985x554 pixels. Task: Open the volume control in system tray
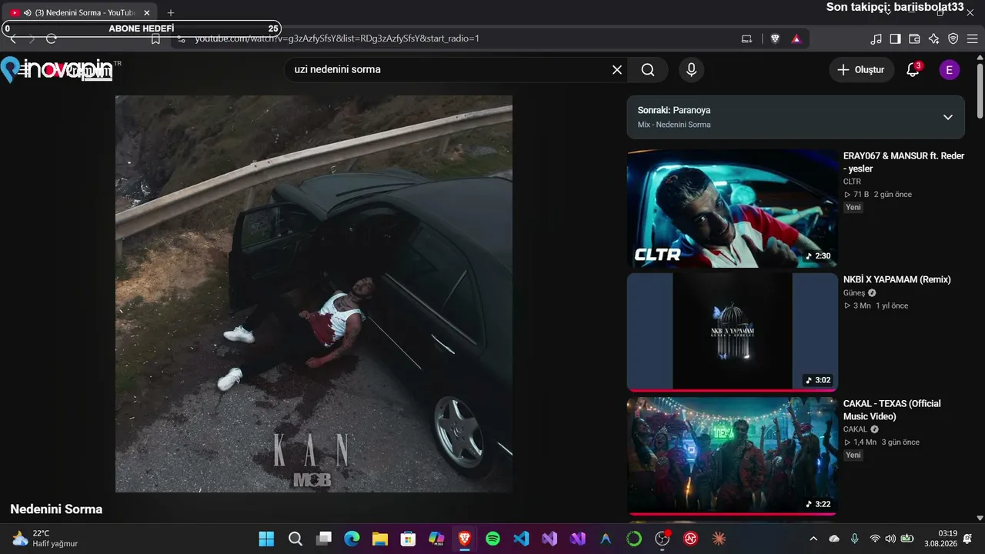click(x=890, y=539)
